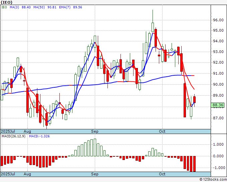Click the MA(3) value 88.43
Viewport: 227px width, 182px height.
coord(26,7)
